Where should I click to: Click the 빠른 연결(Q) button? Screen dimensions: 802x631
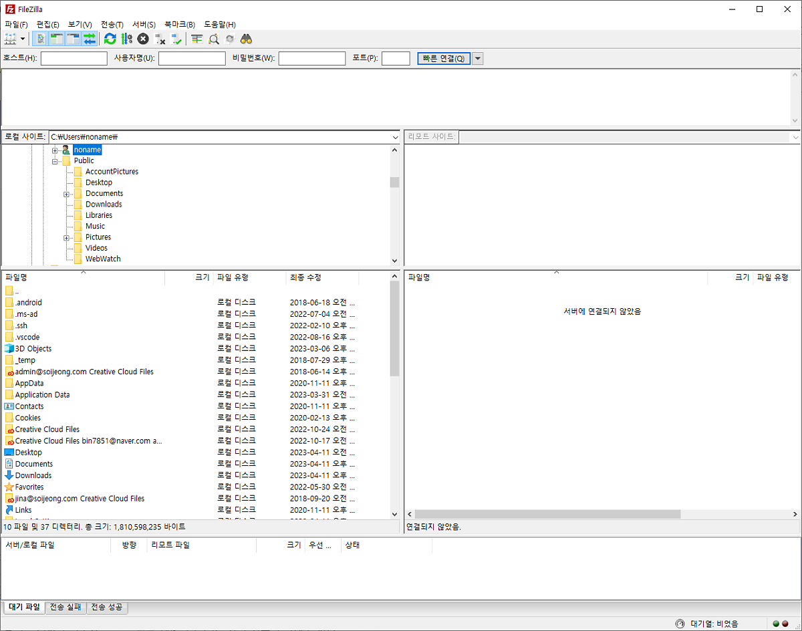444,58
